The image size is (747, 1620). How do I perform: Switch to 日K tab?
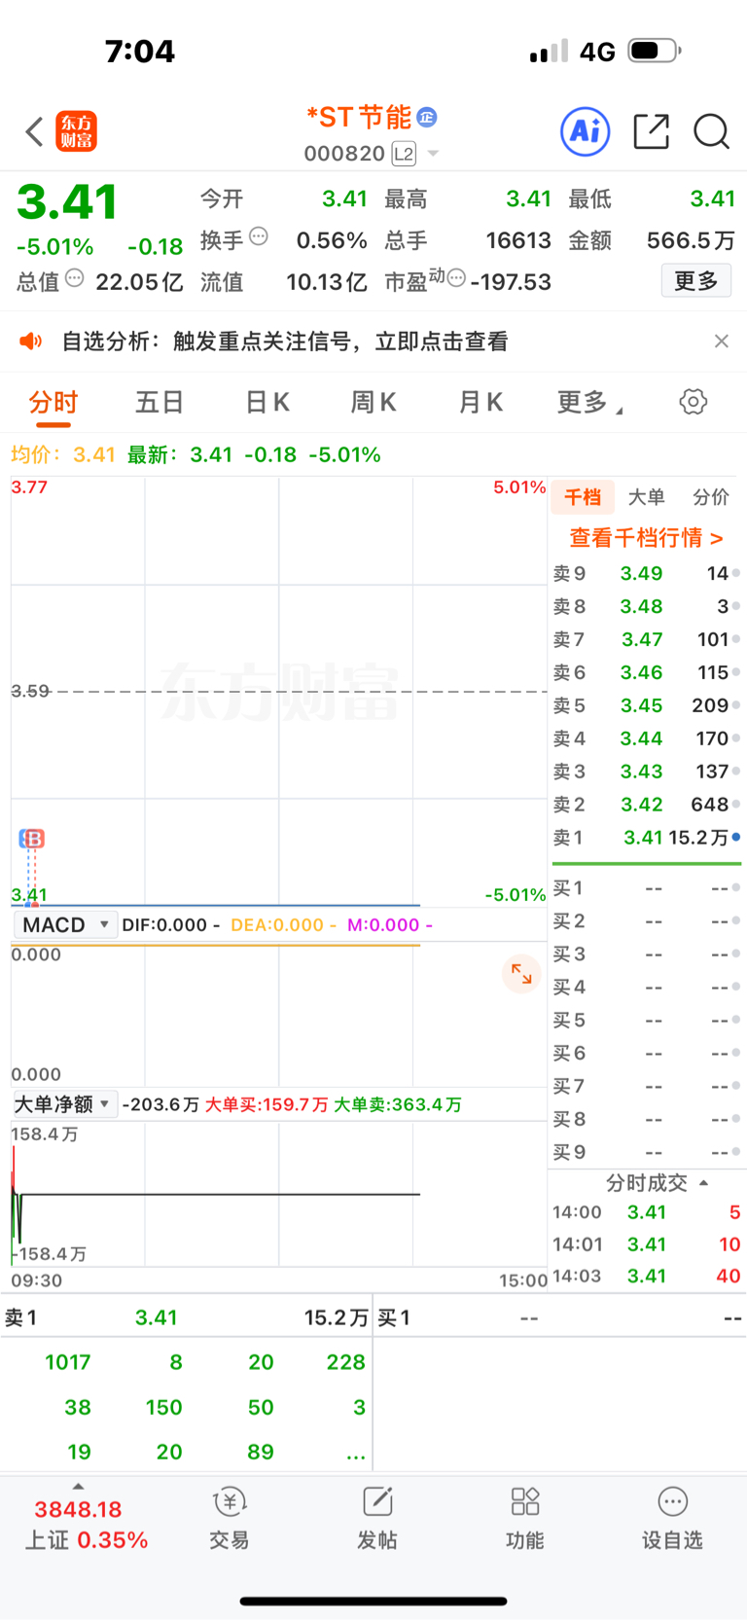[267, 402]
